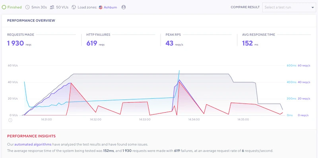Expand the Select a test run dropdown arrow
The width and height of the screenshot is (318, 158).
click(312, 8)
